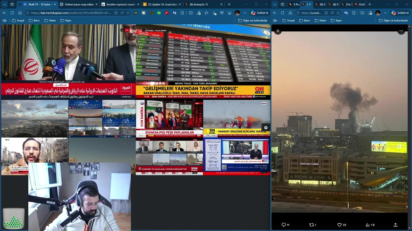
Task: Select the multi-camera grid stream thumbnail
Action: (x=102, y=118)
